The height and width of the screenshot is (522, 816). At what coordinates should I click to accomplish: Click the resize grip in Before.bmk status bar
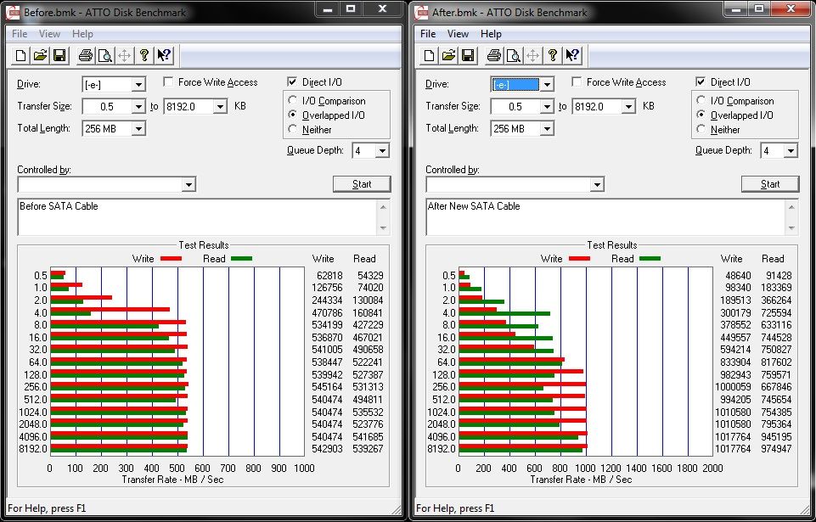tap(397, 509)
